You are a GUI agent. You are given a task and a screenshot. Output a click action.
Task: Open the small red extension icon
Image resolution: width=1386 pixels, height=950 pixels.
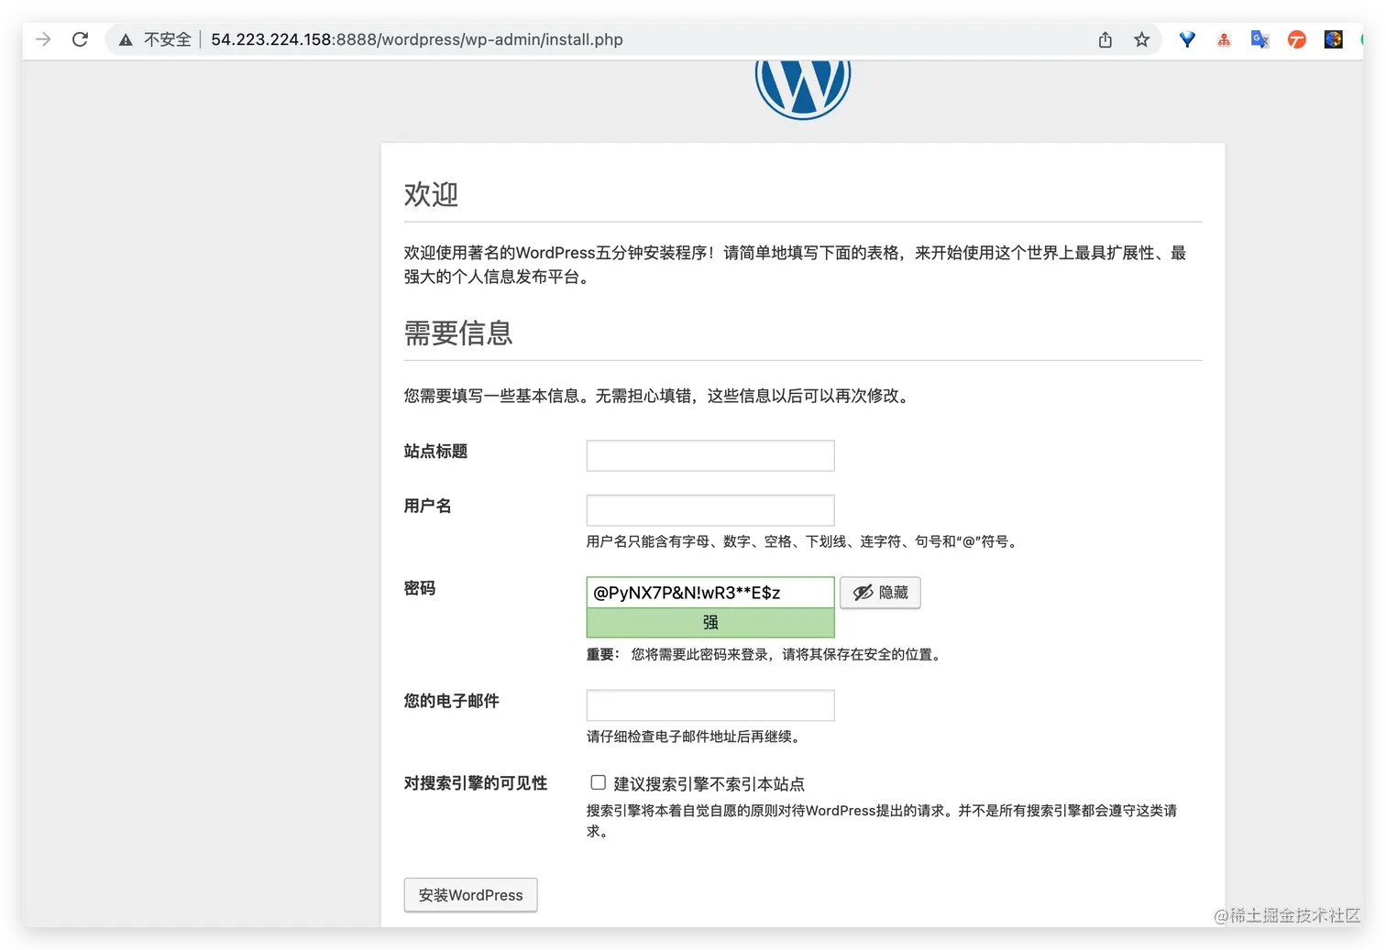click(x=1224, y=39)
